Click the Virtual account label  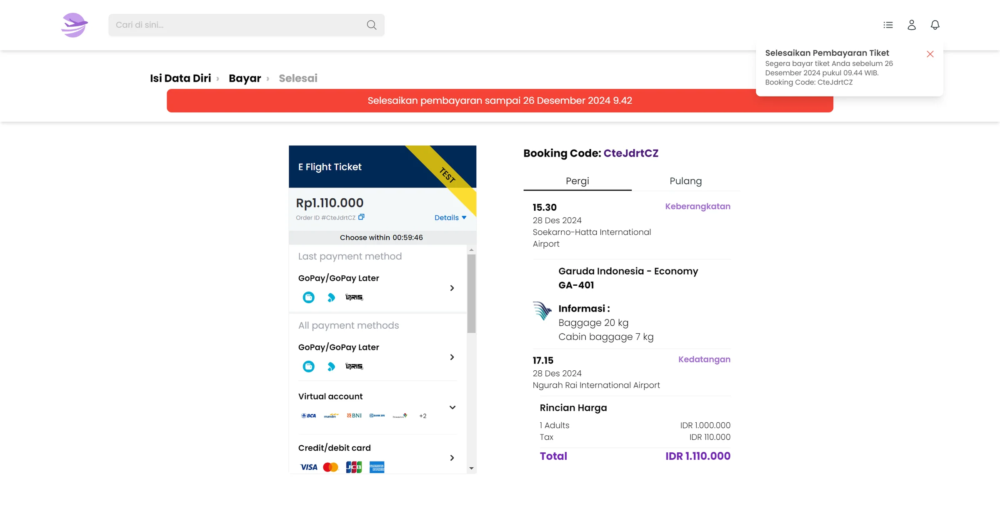[330, 397]
